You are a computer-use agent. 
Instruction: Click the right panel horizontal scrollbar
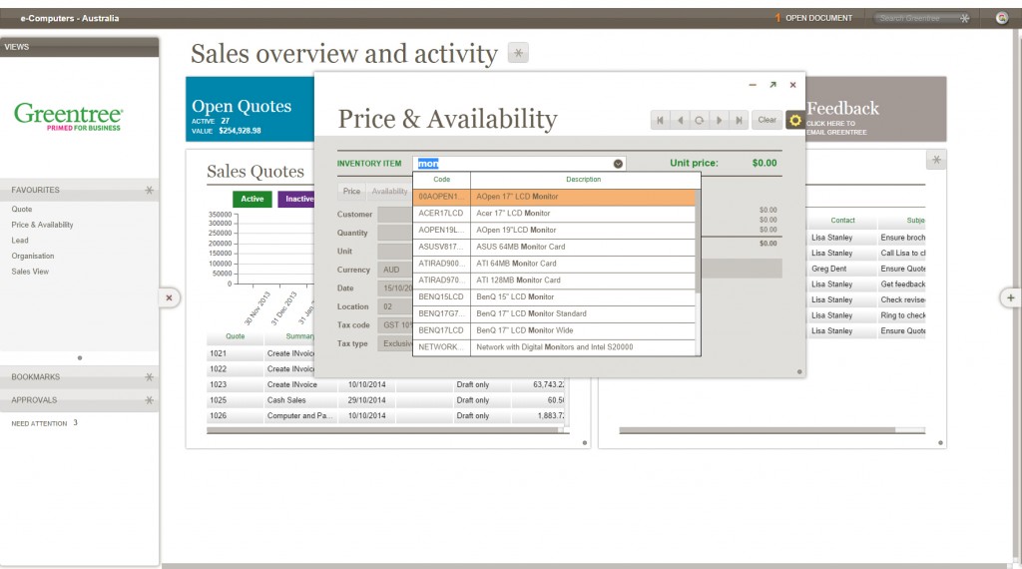758,430
